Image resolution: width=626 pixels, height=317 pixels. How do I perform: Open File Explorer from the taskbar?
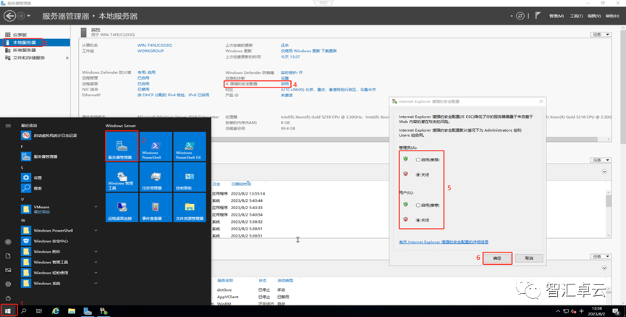tap(72, 310)
